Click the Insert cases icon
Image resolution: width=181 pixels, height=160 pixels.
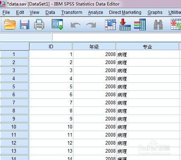(x=176, y=25)
